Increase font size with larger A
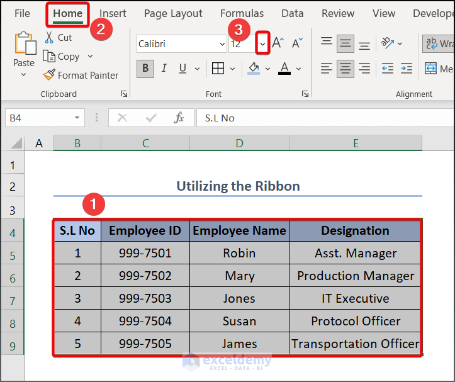The width and height of the screenshot is (455, 382). coord(278,43)
